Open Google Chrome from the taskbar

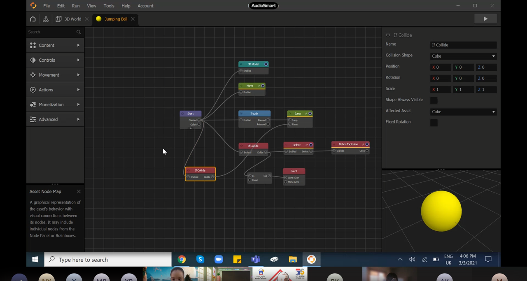[182, 260]
